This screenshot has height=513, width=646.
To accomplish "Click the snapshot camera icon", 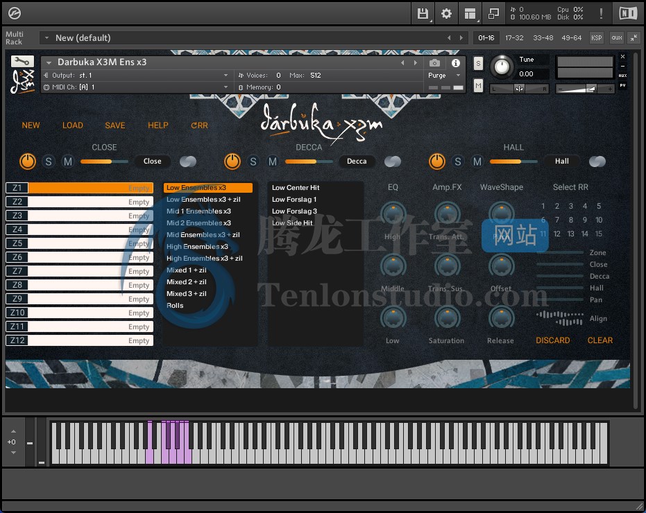I will [x=434, y=63].
